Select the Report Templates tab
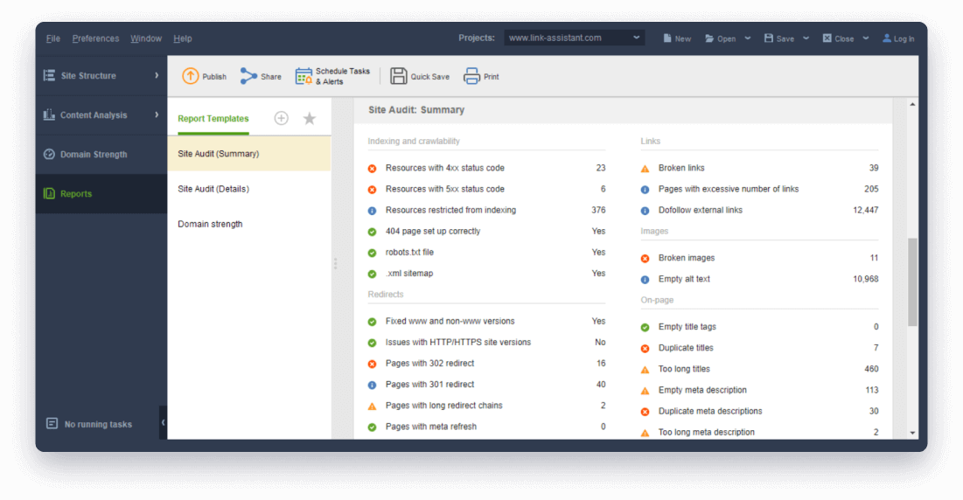This screenshot has width=963, height=500. 213,118
